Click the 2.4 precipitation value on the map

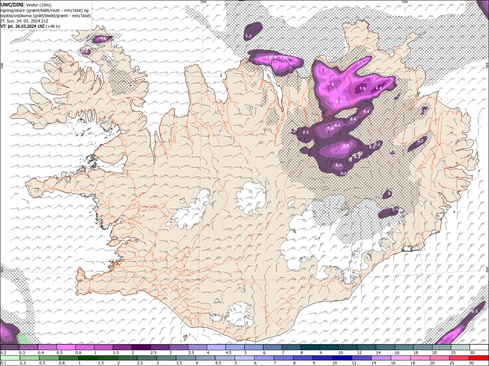click(x=379, y=88)
